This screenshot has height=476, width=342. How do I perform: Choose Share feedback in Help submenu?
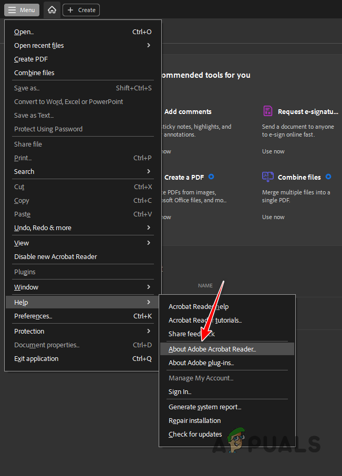[227, 334]
